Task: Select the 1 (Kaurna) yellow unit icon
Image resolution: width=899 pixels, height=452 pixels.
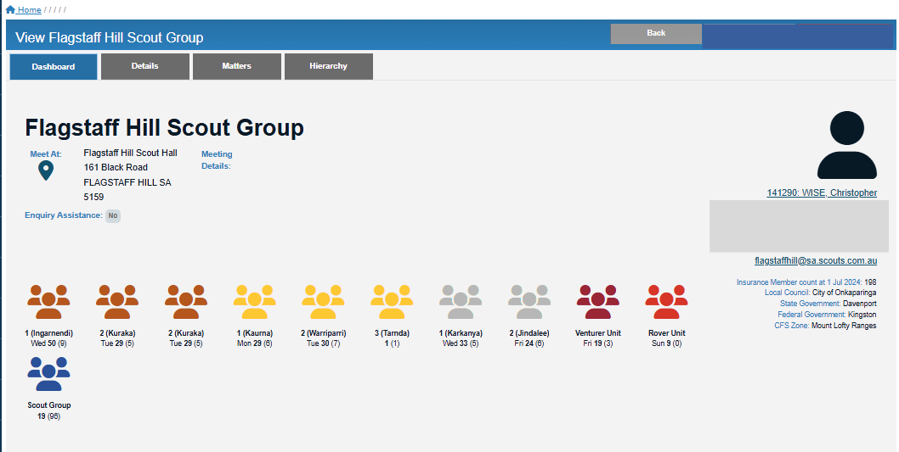Action: pos(254,301)
